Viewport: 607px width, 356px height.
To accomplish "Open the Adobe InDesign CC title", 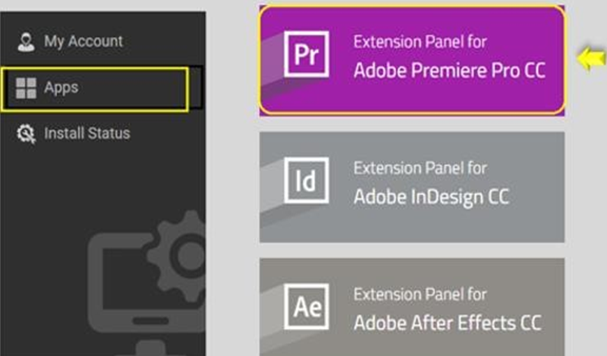I will (x=431, y=197).
